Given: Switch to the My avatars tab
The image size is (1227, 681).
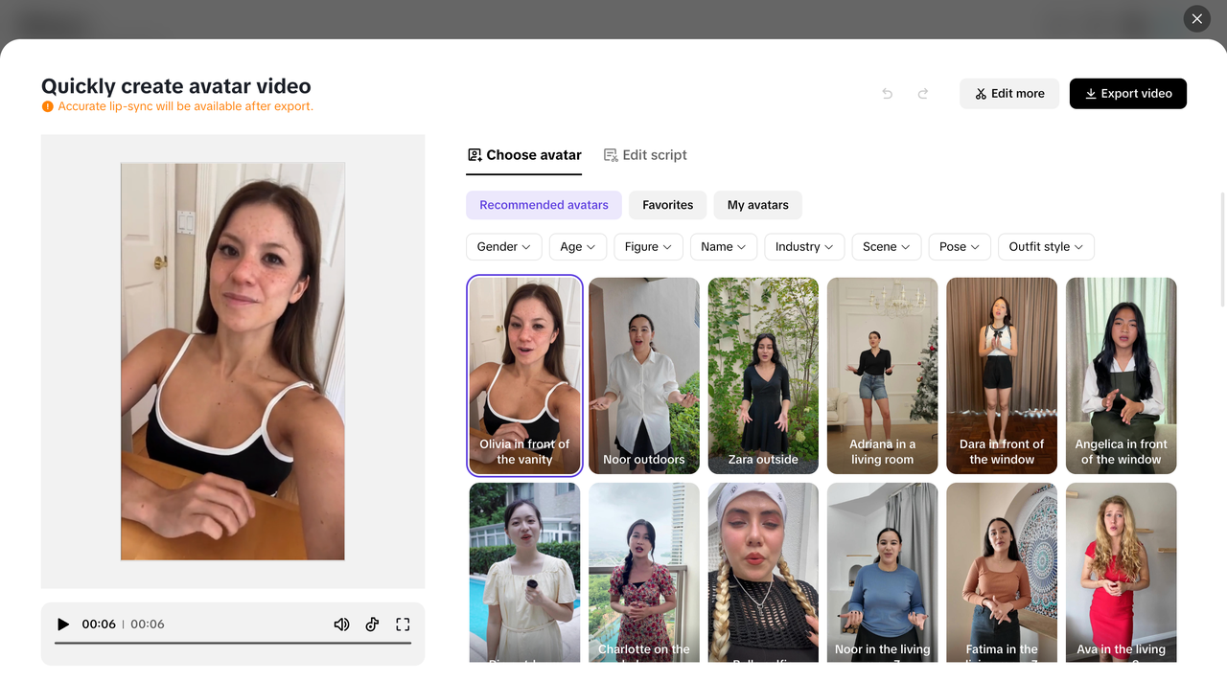Looking at the screenshot, I should click(x=757, y=204).
